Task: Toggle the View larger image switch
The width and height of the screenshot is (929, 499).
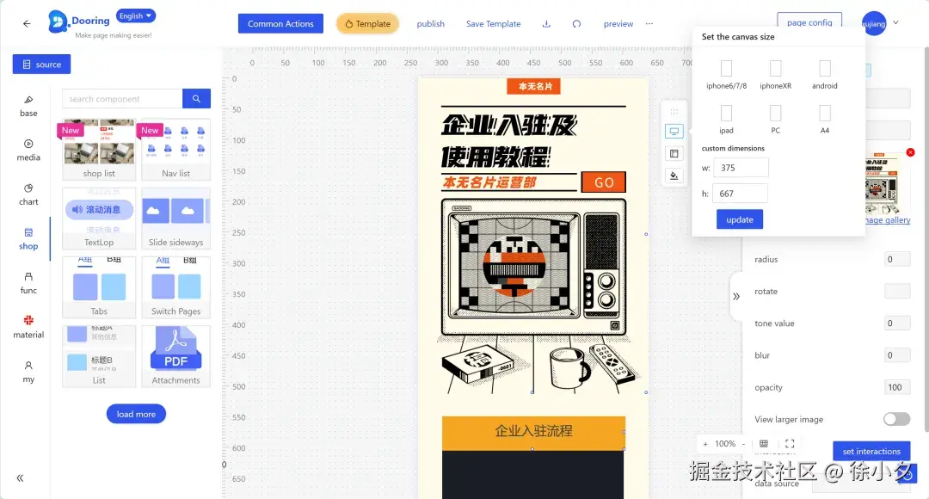Action: pos(895,419)
